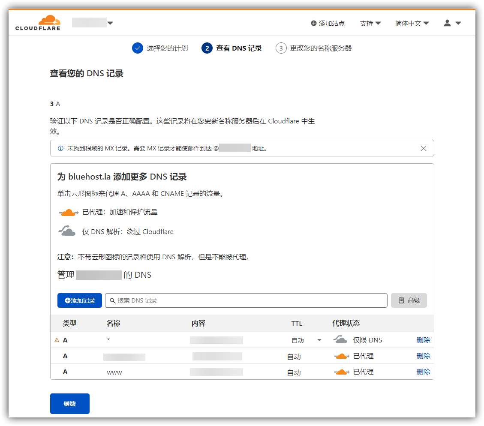The width and height of the screenshot is (484, 426).
Task: Click the 名称 column header
Action: 113,323
